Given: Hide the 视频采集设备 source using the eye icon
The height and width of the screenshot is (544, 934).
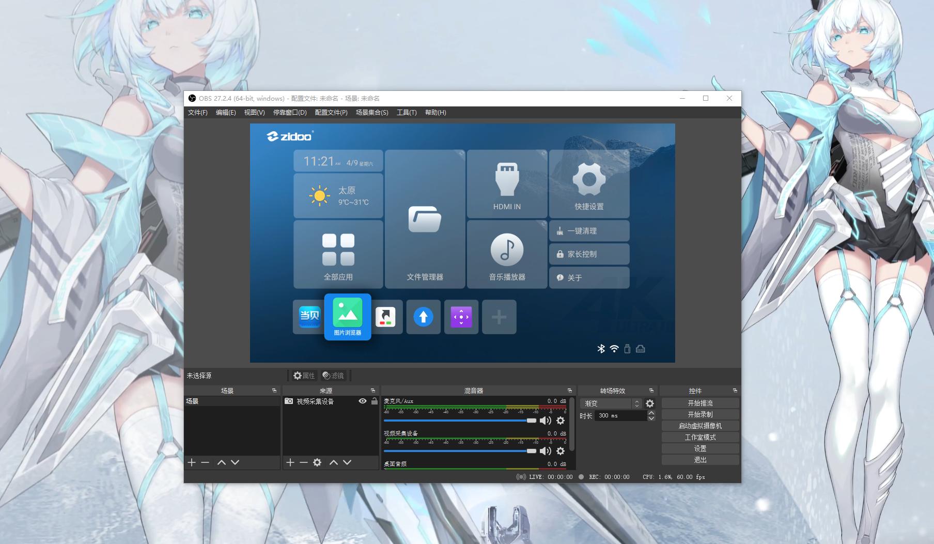Looking at the screenshot, I should coord(363,401).
